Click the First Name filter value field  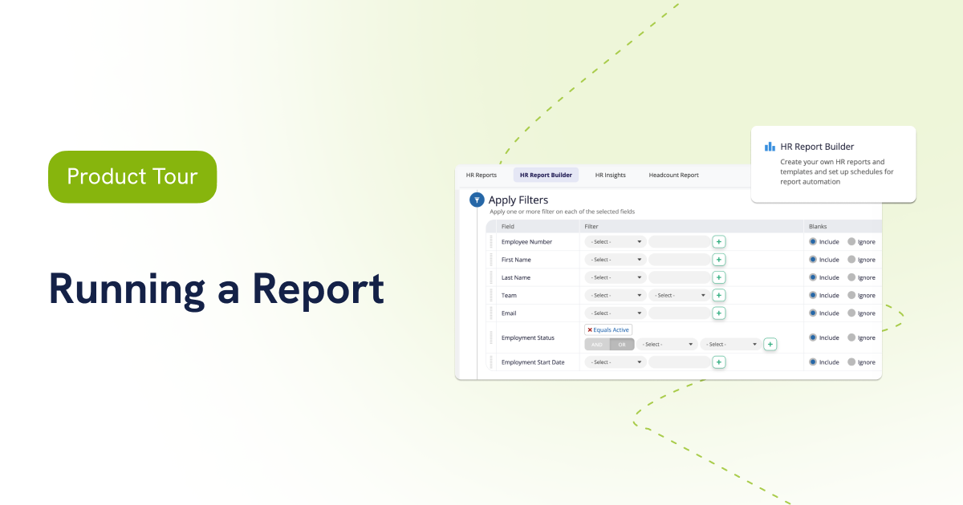(x=680, y=260)
